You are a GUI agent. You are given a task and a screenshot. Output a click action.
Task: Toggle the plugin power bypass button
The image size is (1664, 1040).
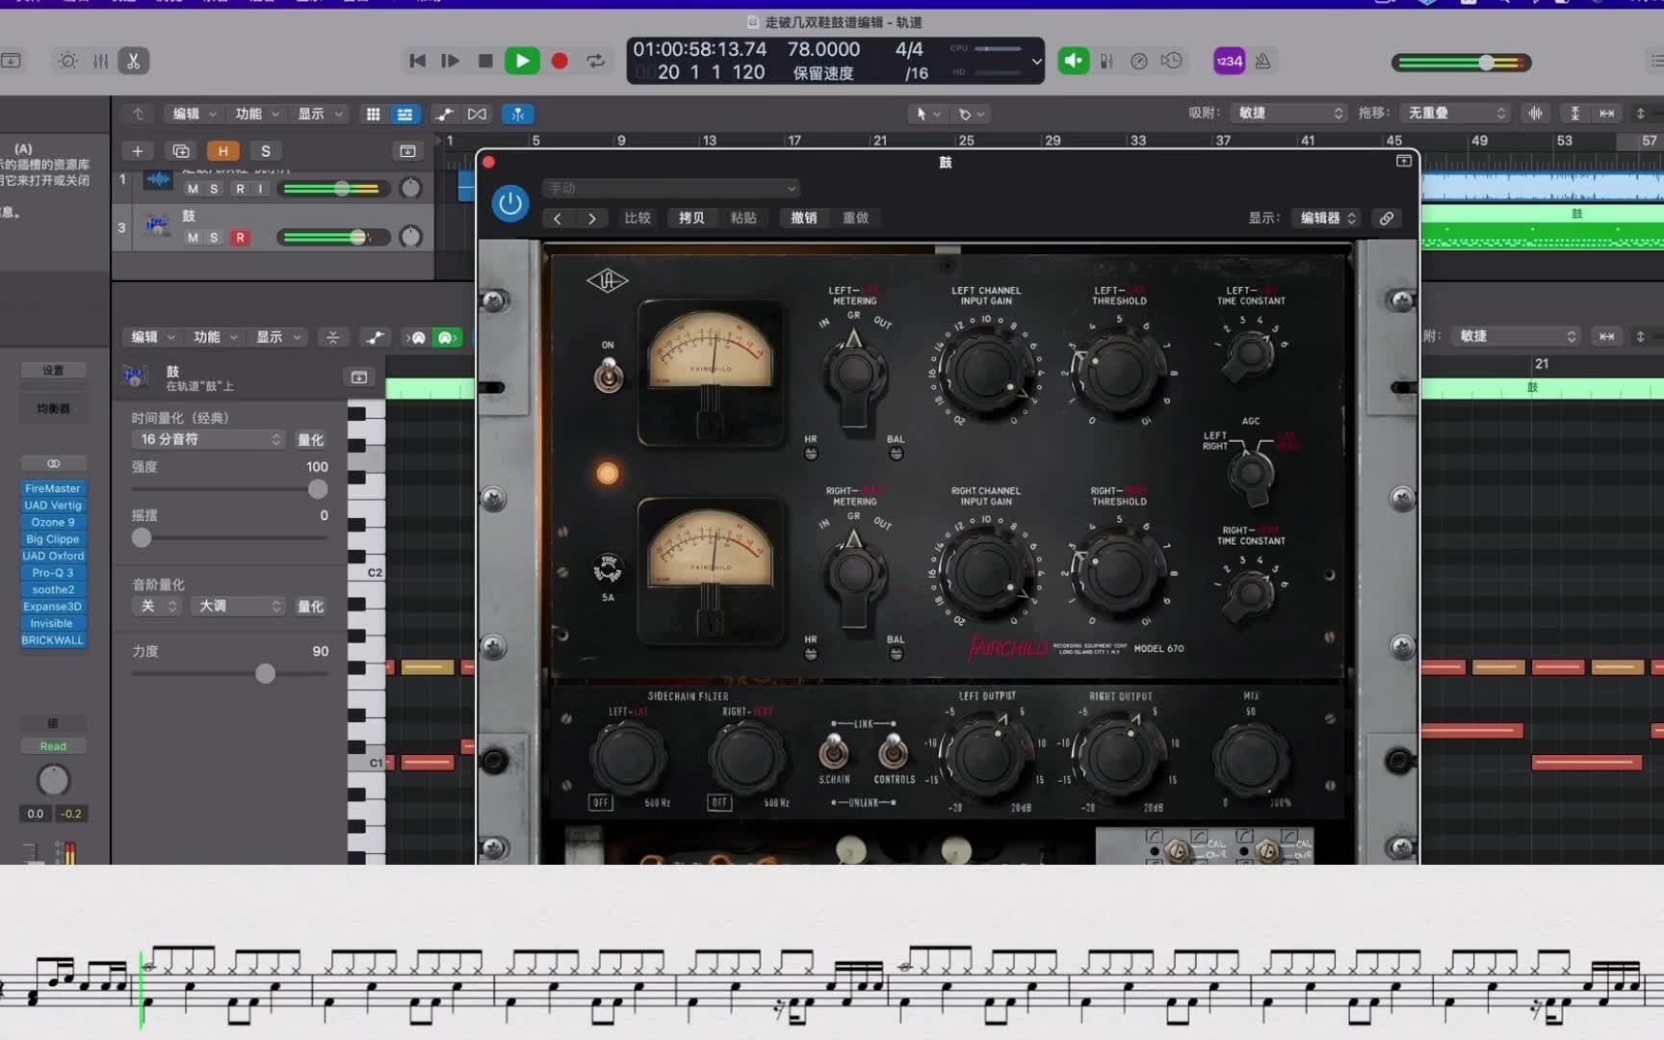click(510, 203)
